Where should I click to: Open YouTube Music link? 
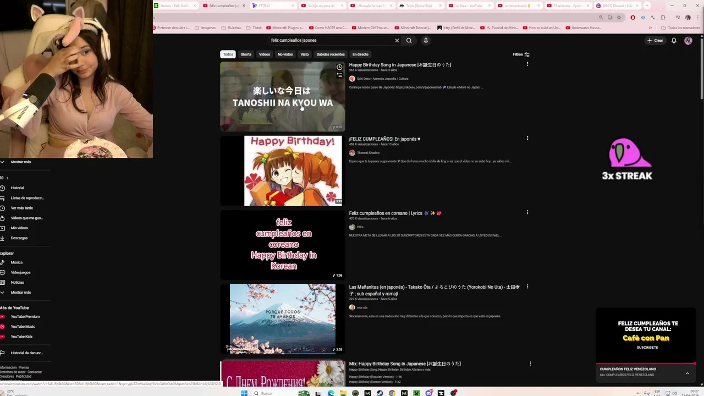pos(23,326)
